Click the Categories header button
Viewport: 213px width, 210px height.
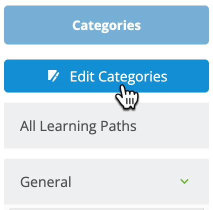[x=106, y=25]
